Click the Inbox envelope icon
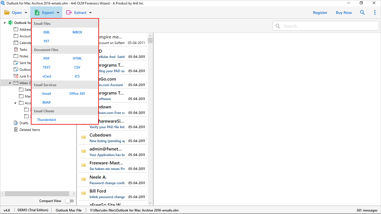 click(x=16, y=83)
